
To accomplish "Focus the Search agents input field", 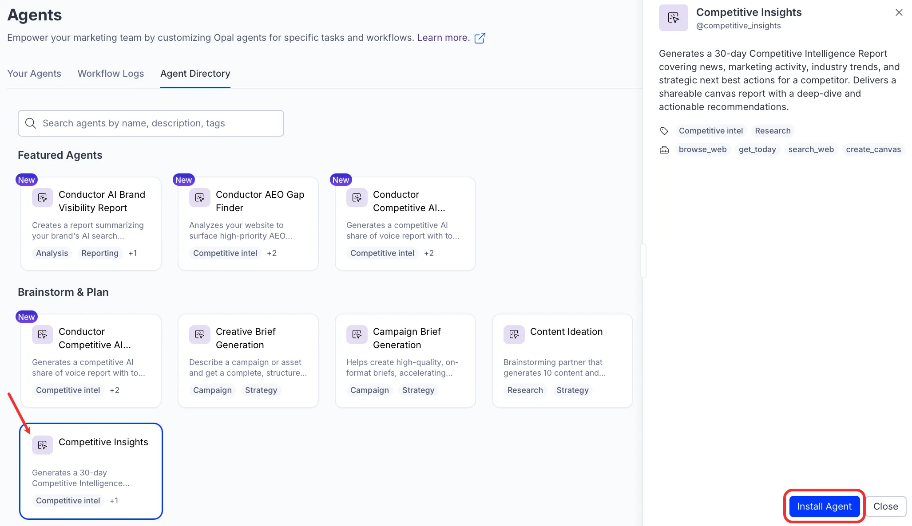I will pyautogui.click(x=151, y=123).
